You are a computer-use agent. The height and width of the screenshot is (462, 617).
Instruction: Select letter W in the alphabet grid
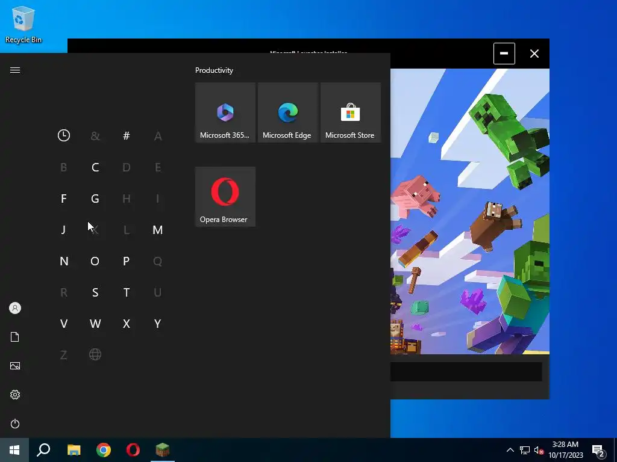point(95,324)
